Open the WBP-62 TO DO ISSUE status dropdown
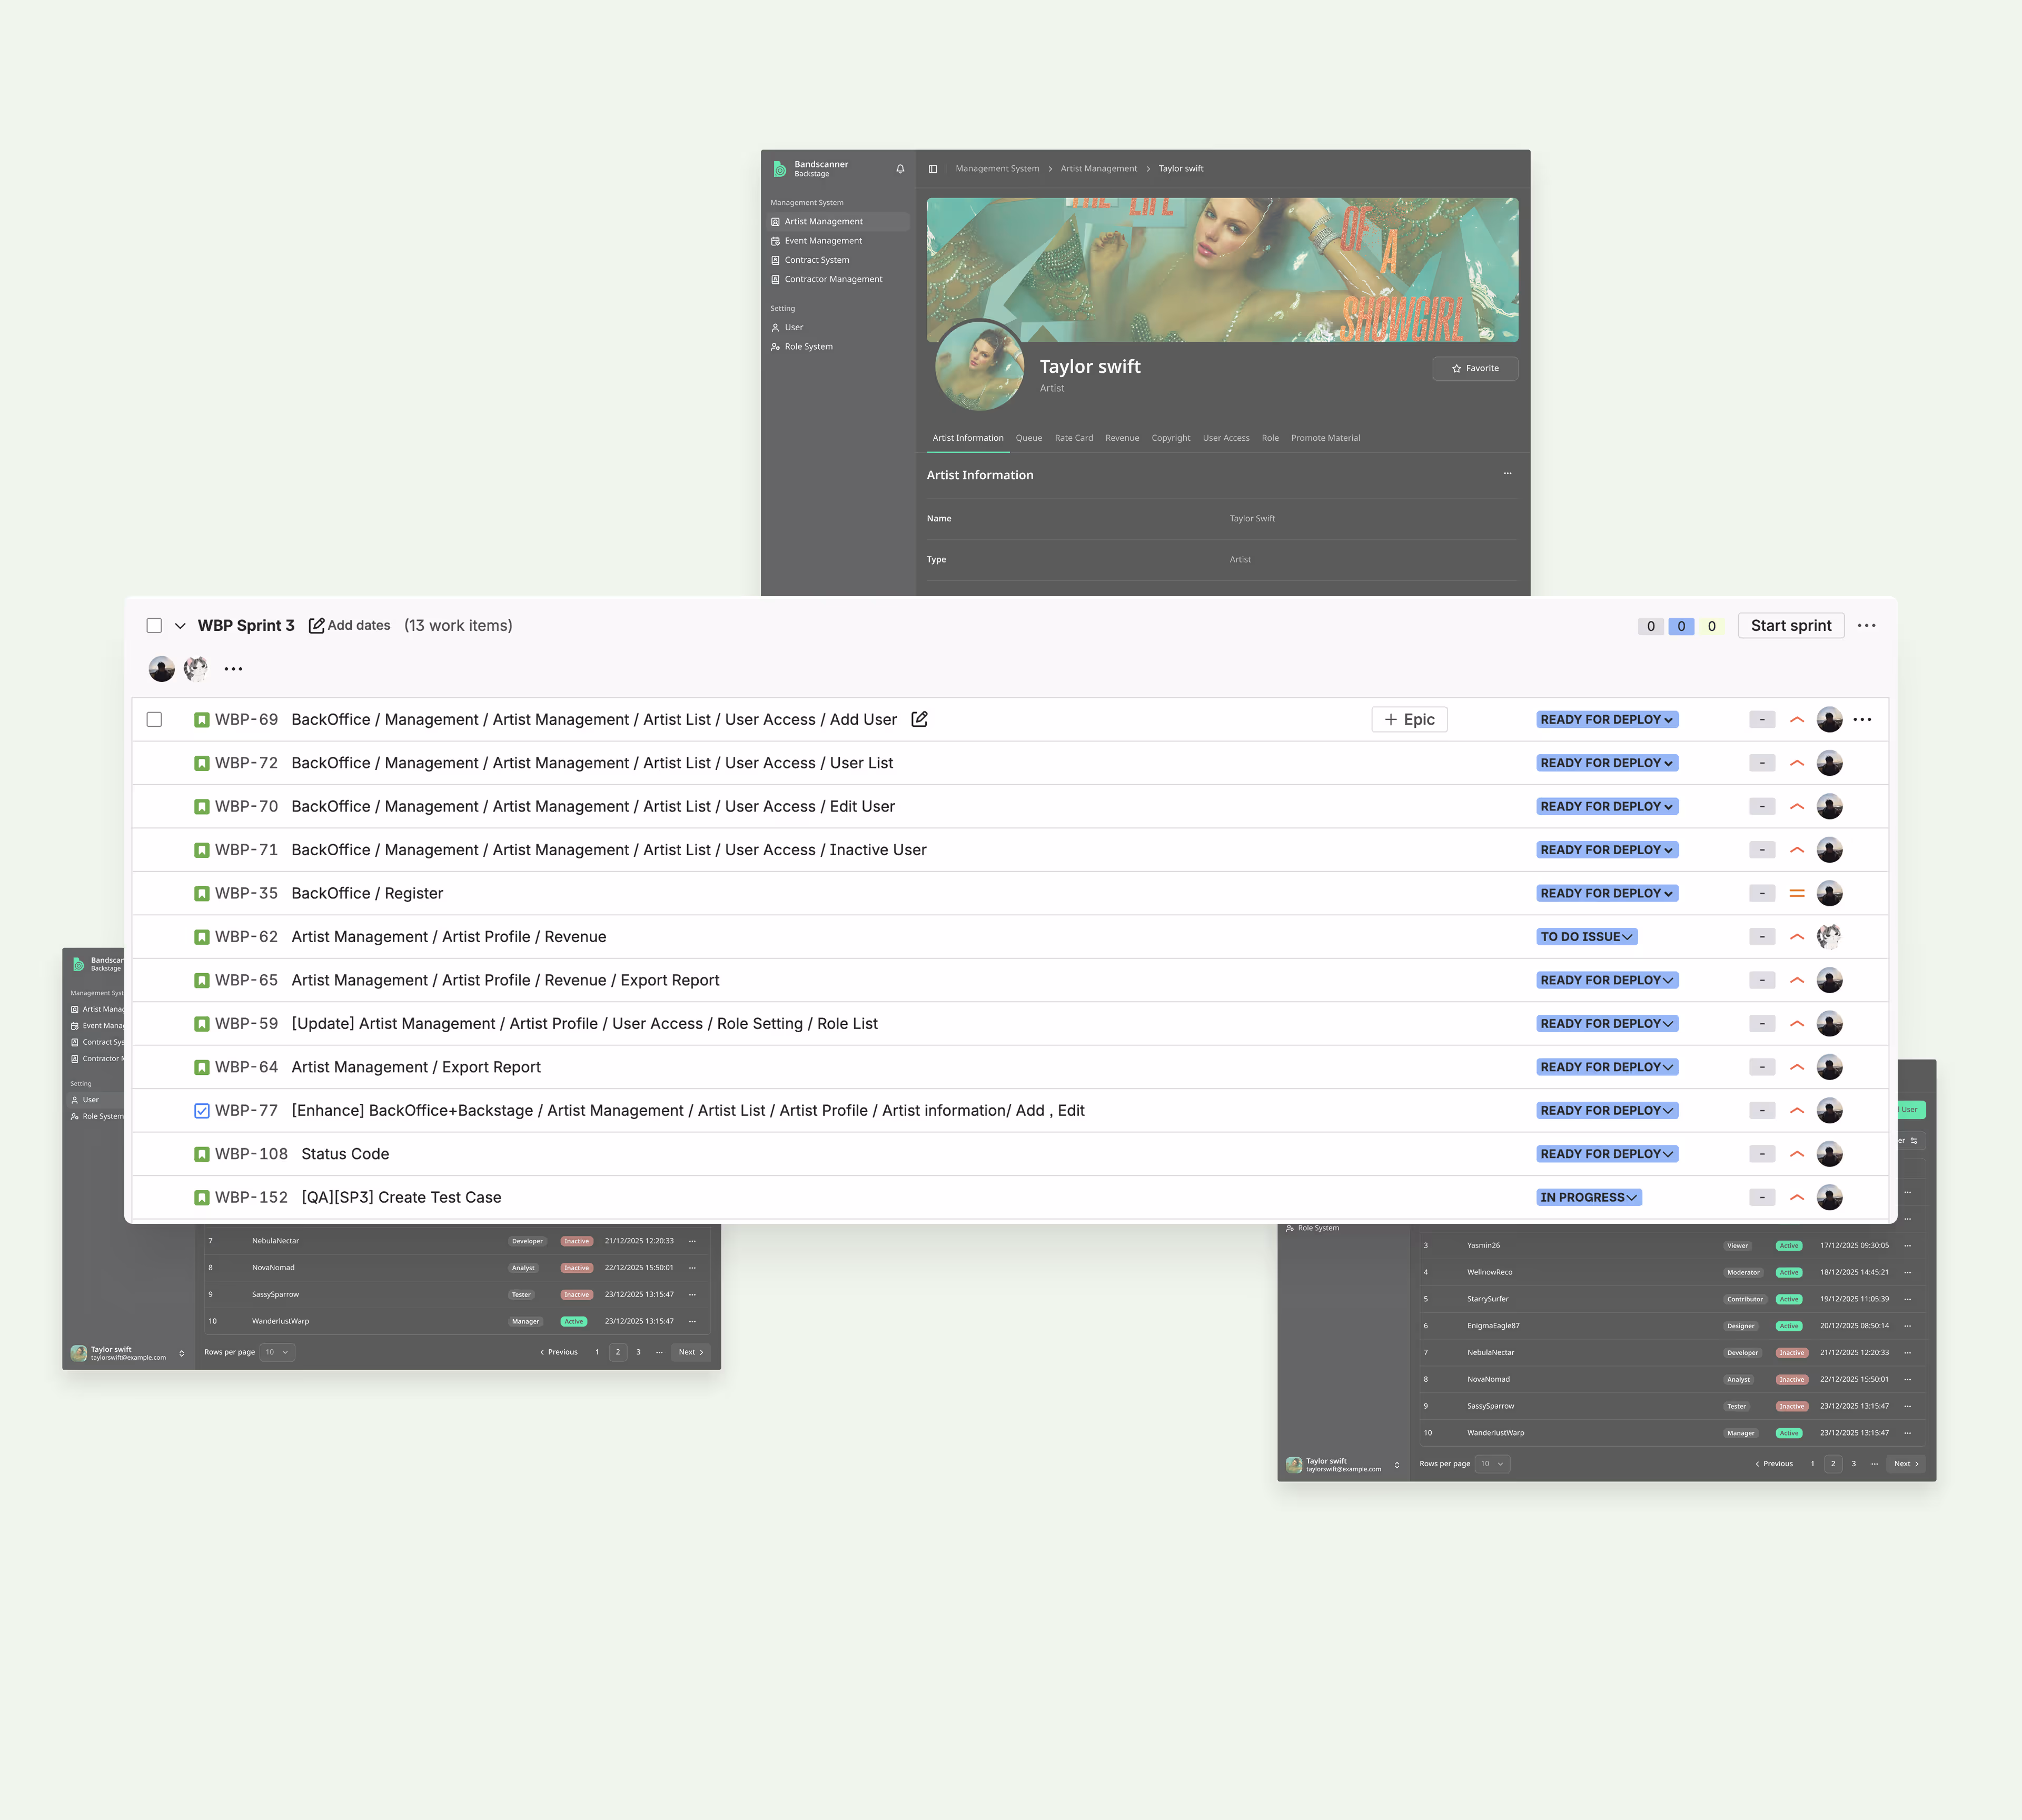 pos(1586,937)
